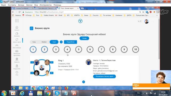
Task: Open Помощь menu
Action: tap(57, 5)
